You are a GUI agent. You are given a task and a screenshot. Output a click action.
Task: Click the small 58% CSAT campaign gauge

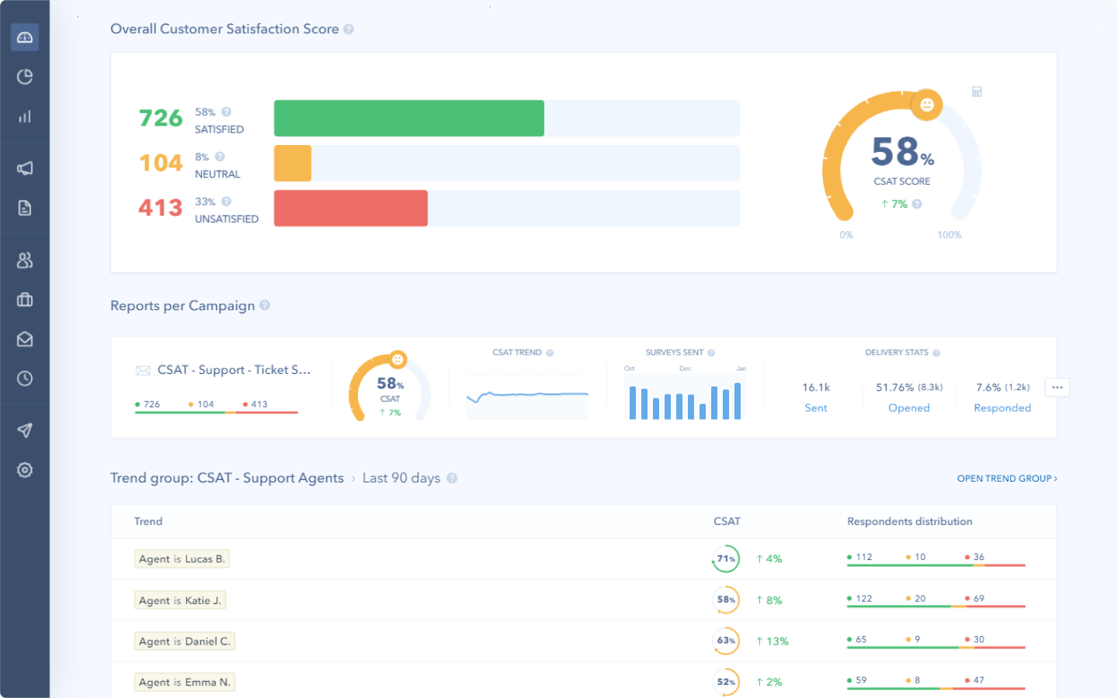[x=390, y=387]
